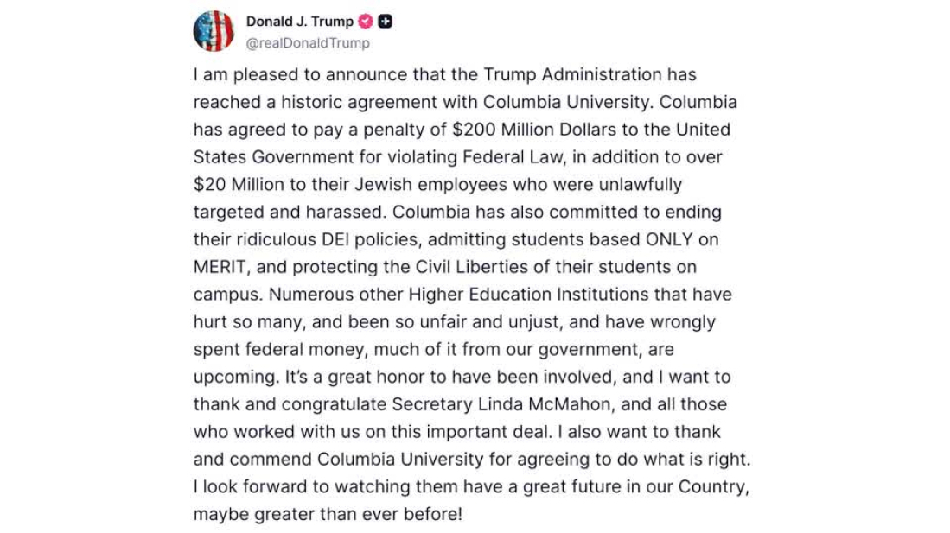Open the @realDonaldTrump handle link
This screenshot has width=950, height=533.
[308, 43]
